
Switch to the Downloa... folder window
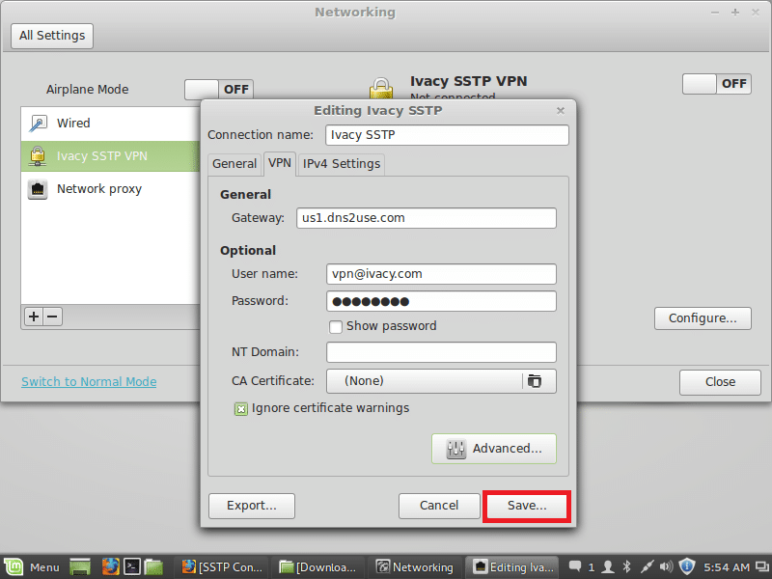click(318, 567)
